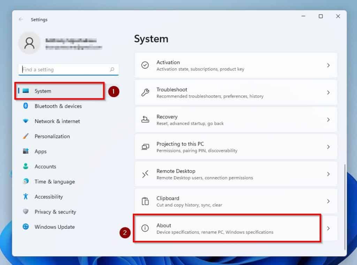Screen dimensions: 357x265
Task: Click the About info icon
Action: (145, 228)
